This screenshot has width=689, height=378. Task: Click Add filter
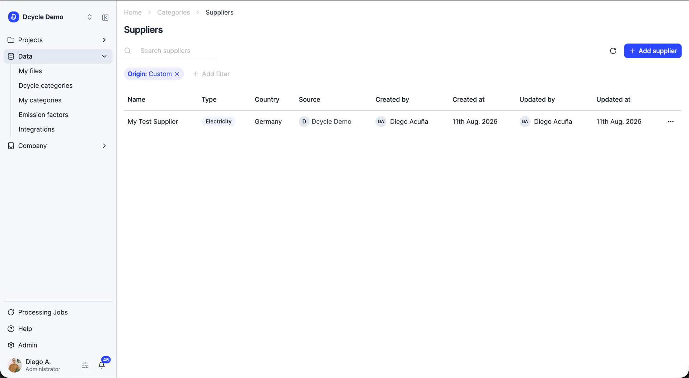[211, 74]
